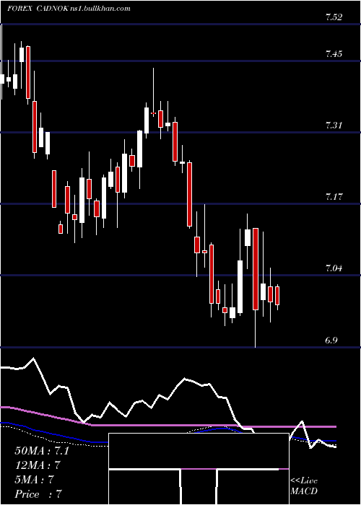The width and height of the screenshot is (361, 505).
Task: Click the FOREX CADNOK chart title
Action: (69, 9)
